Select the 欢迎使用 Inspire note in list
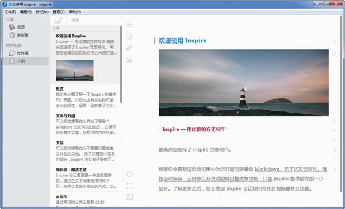345x209 pixels. (x=85, y=58)
